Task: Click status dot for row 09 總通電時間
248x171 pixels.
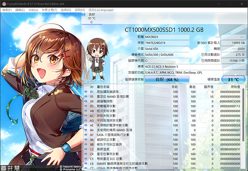Action: [86, 101]
